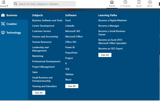The image size is (160, 101).
Task: Open Marketing subject
Action: coord(38,56)
